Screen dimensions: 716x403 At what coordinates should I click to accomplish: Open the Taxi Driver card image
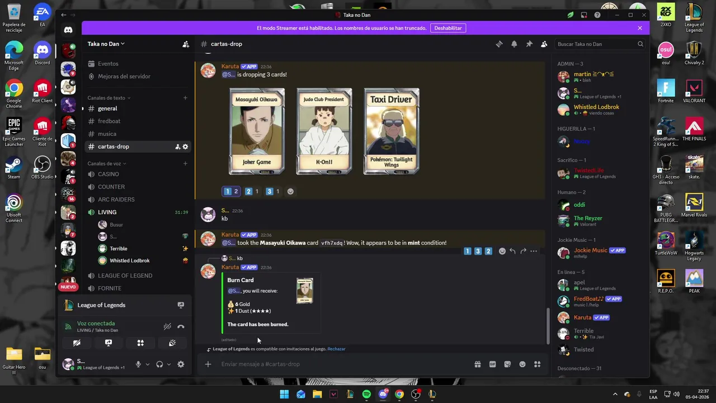(x=392, y=132)
